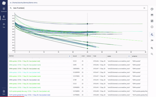Click the round dotted icon below the grid control
Image resolution: width=156 pixels, height=97 pixels.
click(152, 27)
